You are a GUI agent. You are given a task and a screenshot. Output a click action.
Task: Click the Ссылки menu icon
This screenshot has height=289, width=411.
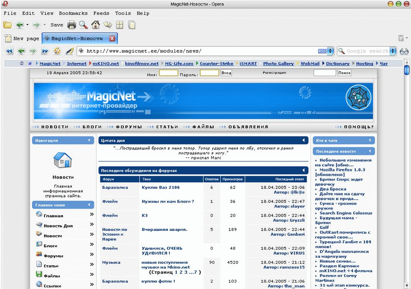39,284
